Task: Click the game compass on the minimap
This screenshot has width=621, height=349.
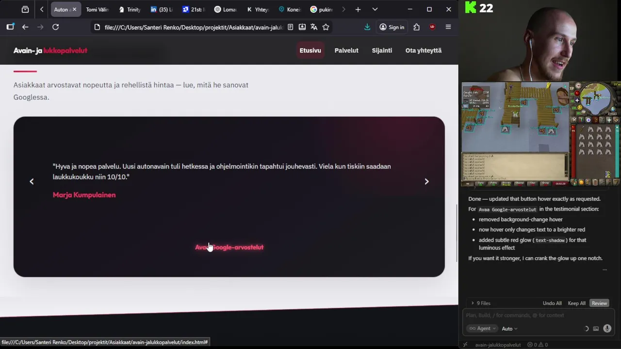Action: (x=578, y=86)
